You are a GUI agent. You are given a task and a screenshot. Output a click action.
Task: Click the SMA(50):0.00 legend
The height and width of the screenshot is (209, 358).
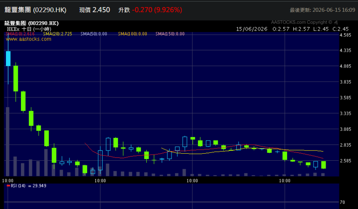[94, 34]
